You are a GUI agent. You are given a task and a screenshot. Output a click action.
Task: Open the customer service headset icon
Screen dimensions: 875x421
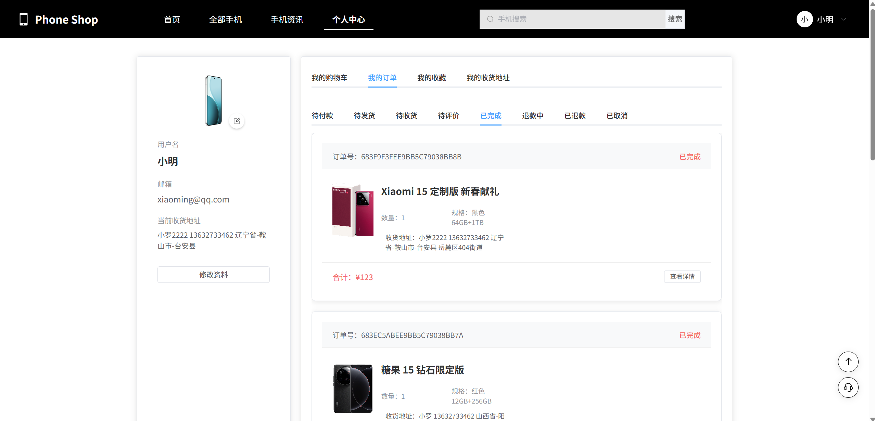tap(848, 387)
